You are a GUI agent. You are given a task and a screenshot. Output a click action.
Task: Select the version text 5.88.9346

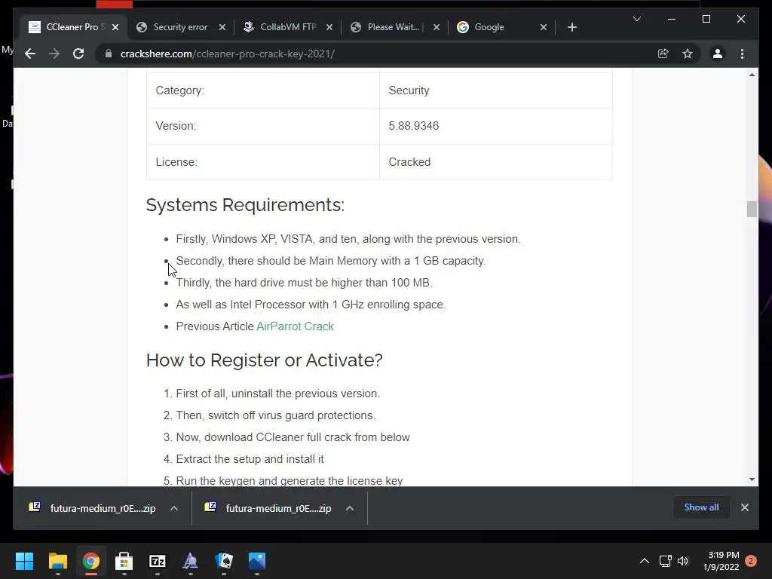click(414, 126)
